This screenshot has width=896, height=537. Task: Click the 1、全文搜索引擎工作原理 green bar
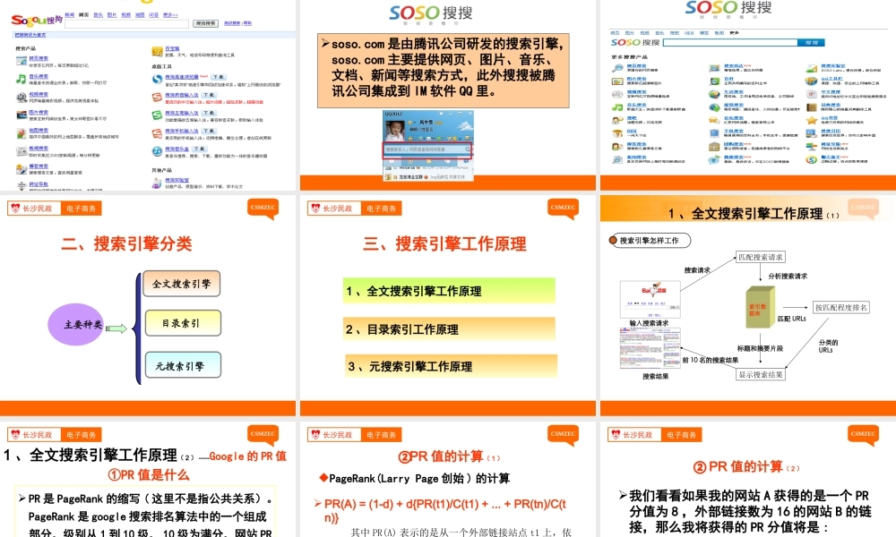pyautogui.click(x=449, y=291)
